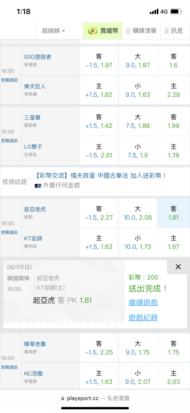This screenshot has width=190, height=413.
Task: Tap the lock icon beside playsport.cc
Action: tap(62, 398)
